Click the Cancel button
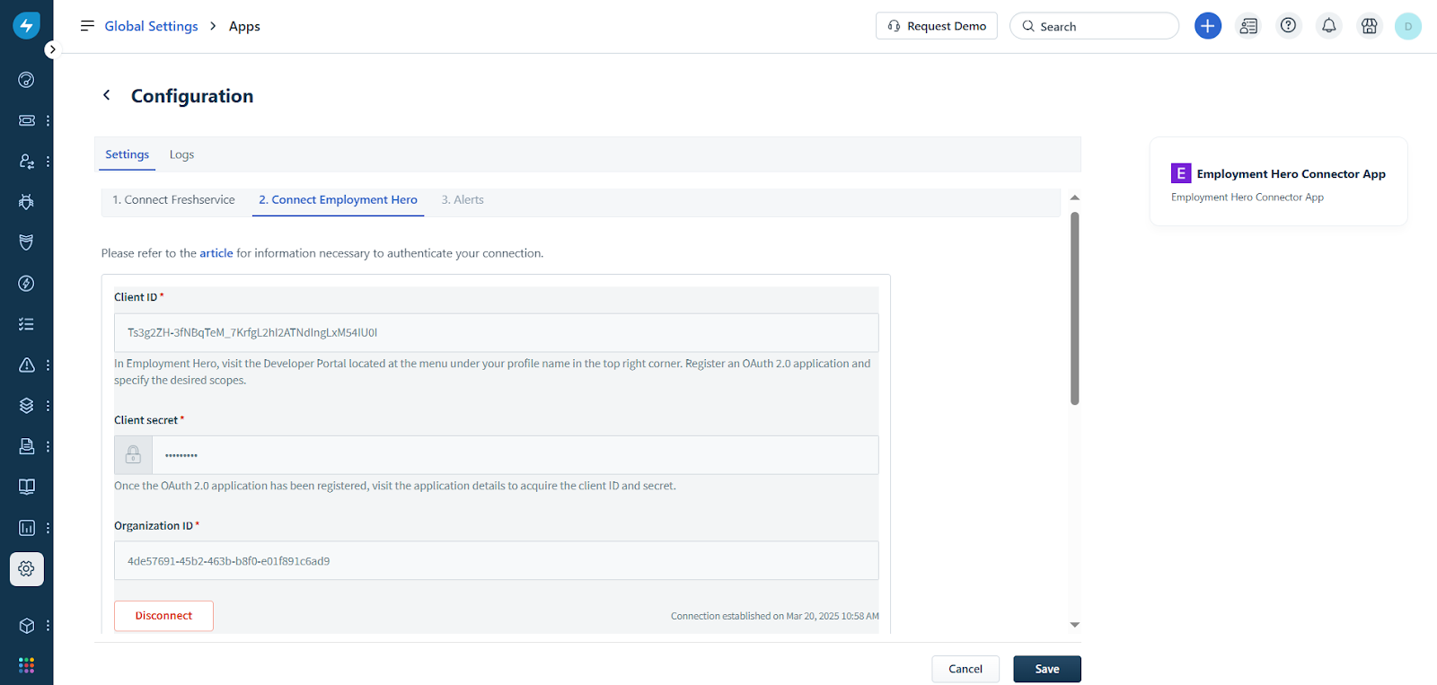1437x685 pixels. click(x=965, y=669)
